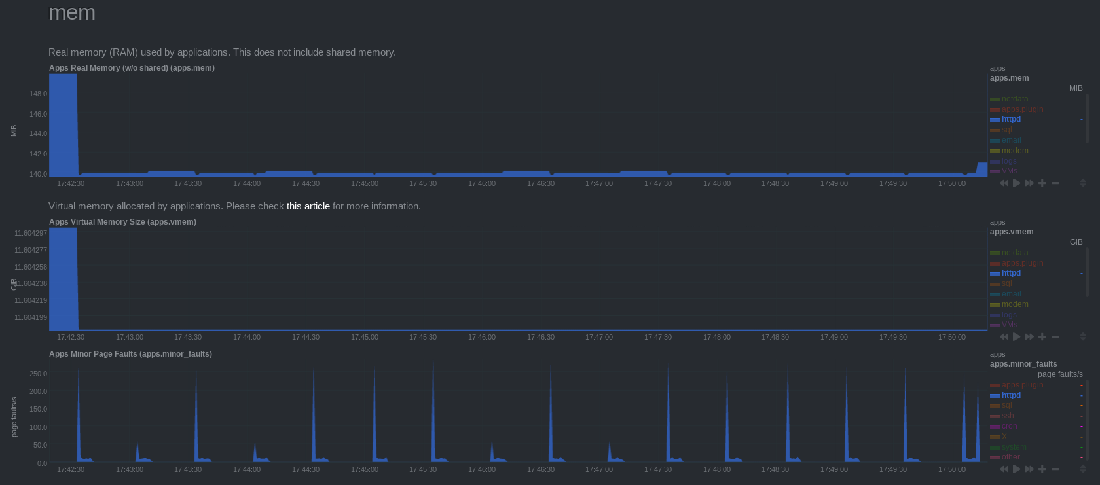
Task: Click the GiB units label in apps.vmem legend
Action: pos(1076,242)
